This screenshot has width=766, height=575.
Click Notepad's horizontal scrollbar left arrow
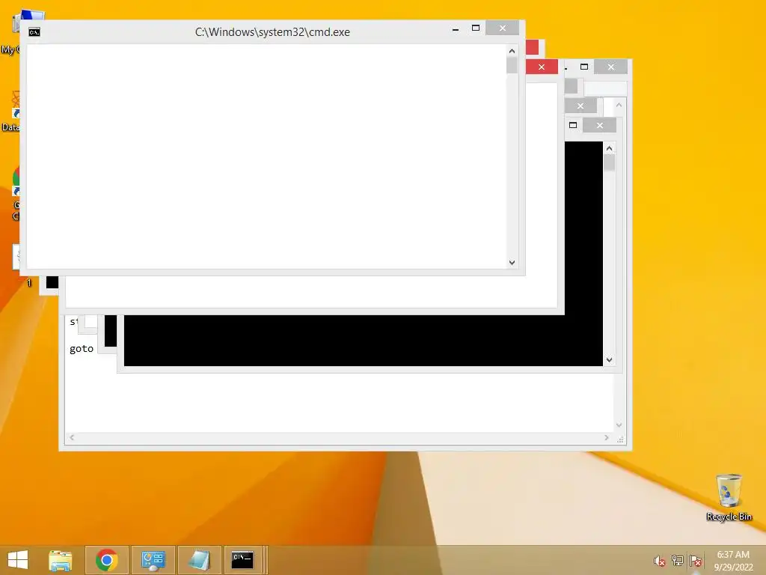(72, 437)
